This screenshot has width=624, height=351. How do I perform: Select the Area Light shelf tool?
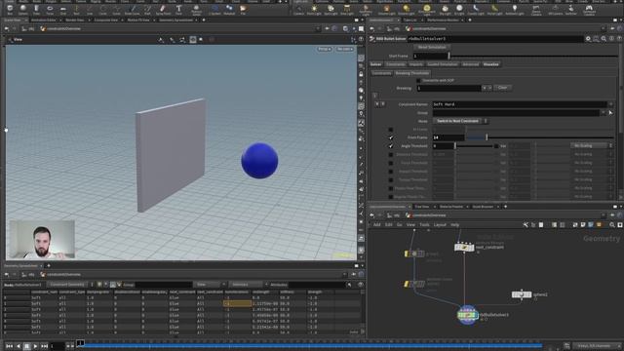pyautogui.click(x=347, y=10)
